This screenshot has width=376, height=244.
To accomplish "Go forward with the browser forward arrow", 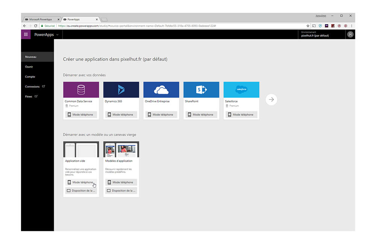I will click(30, 26).
